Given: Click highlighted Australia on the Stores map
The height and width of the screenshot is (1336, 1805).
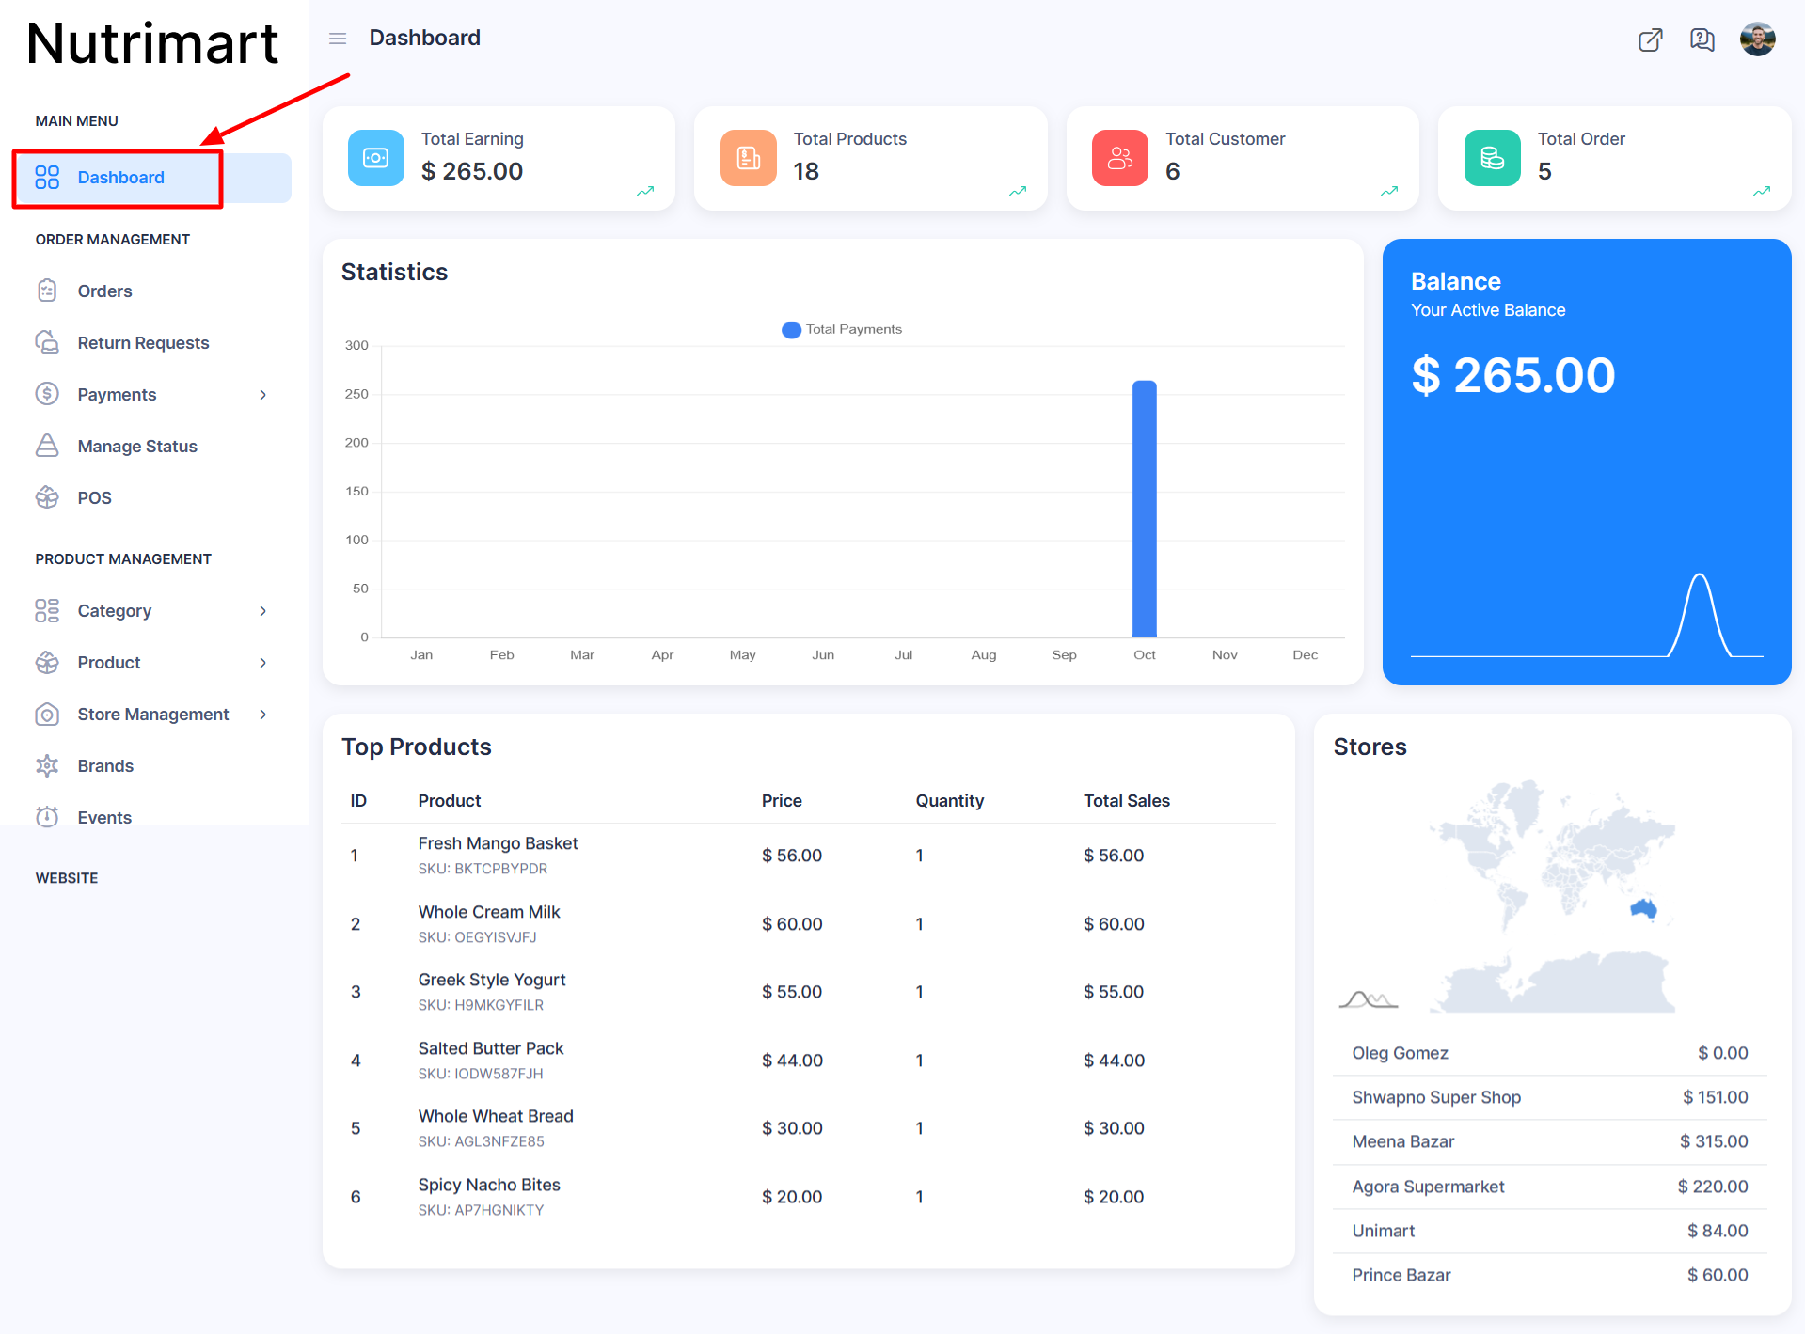Looking at the screenshot, I should click(x=1643, y=908).
